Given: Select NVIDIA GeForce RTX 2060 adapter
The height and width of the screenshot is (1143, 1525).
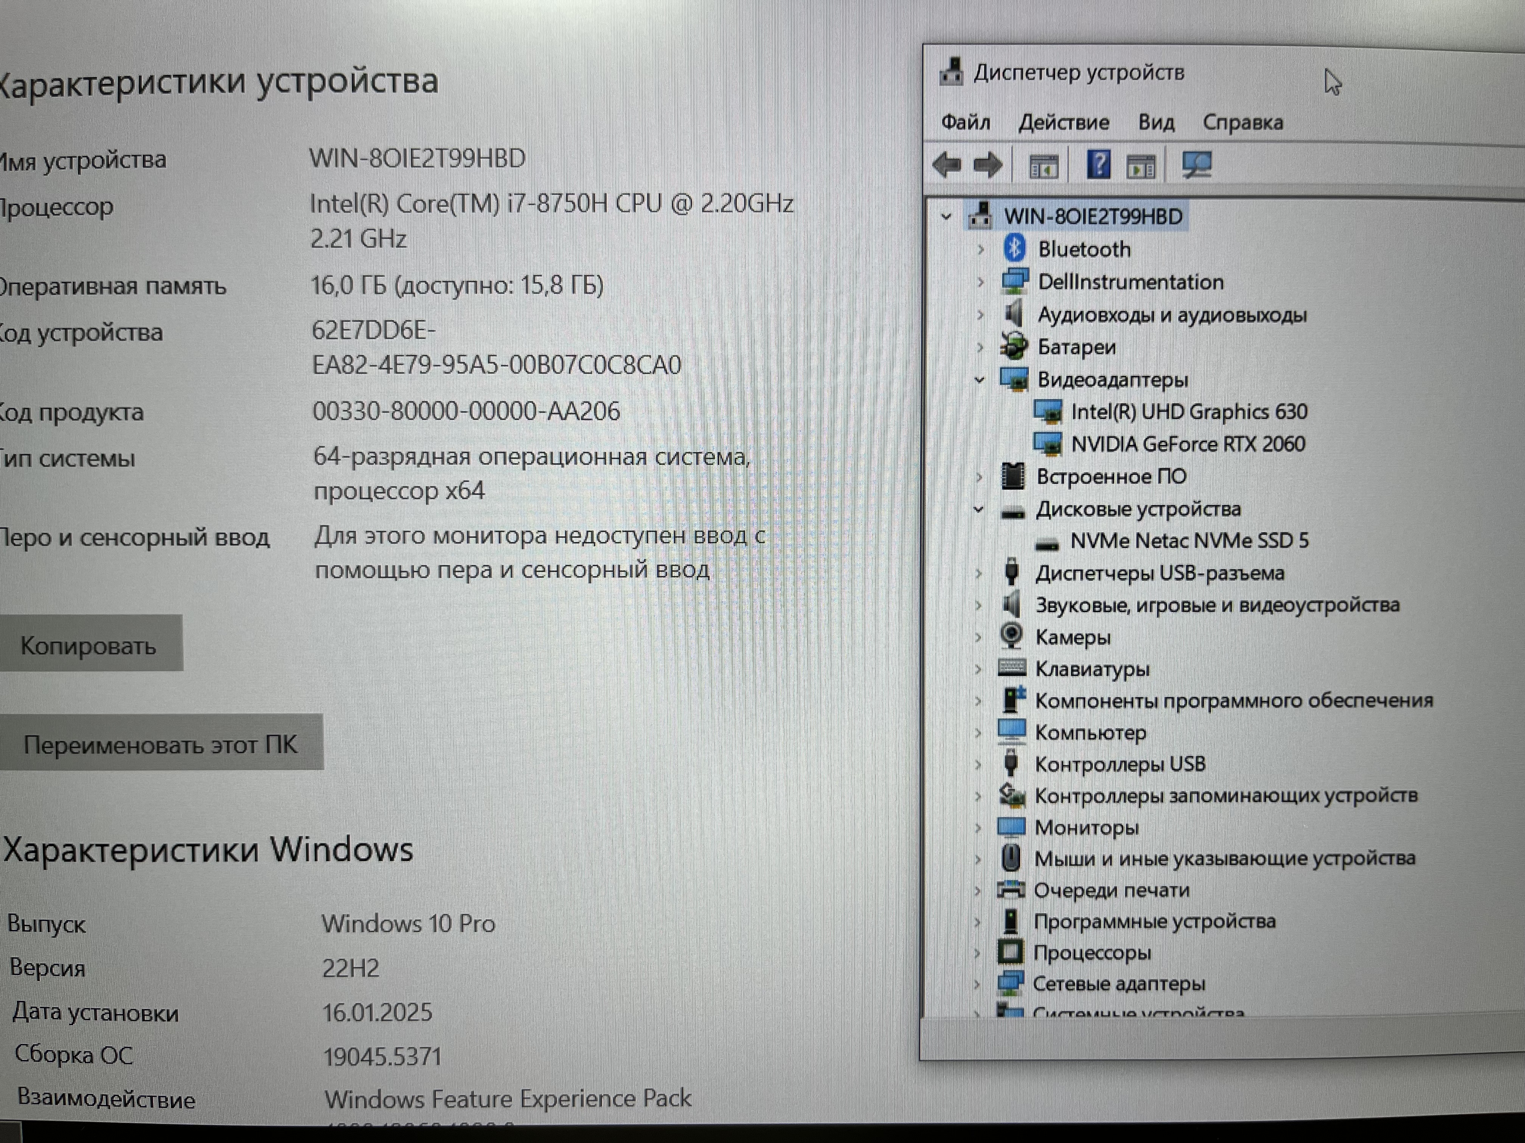Looking at the screenshot, I should click(1187, 444).
